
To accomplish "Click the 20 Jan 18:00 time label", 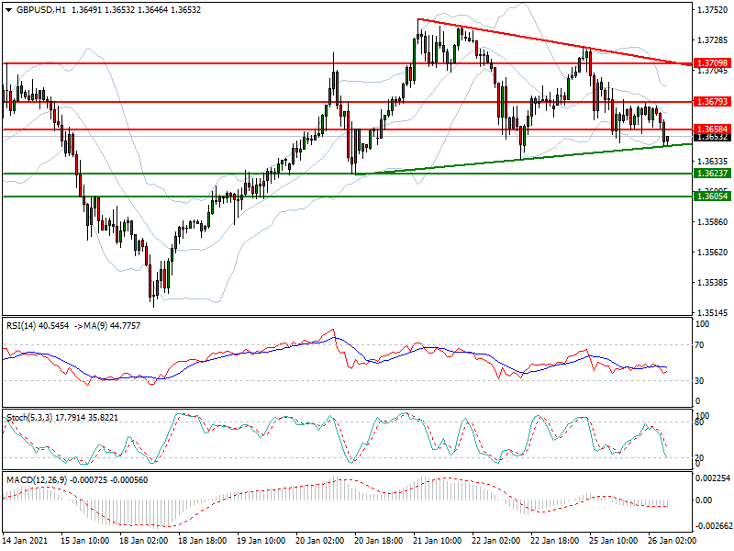I will tap(379, 540).
